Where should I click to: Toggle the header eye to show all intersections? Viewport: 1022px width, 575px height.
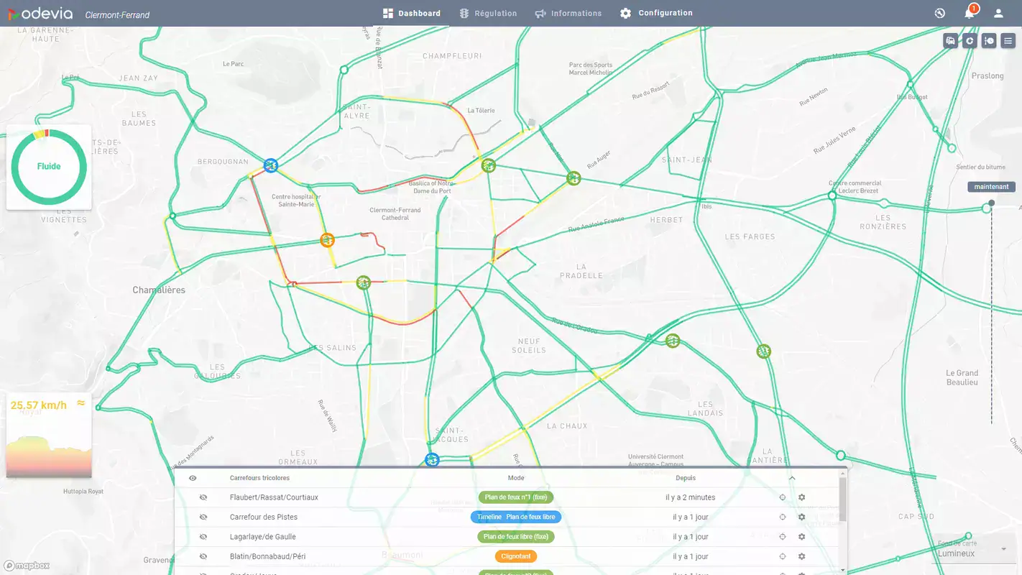click(193, 477)
